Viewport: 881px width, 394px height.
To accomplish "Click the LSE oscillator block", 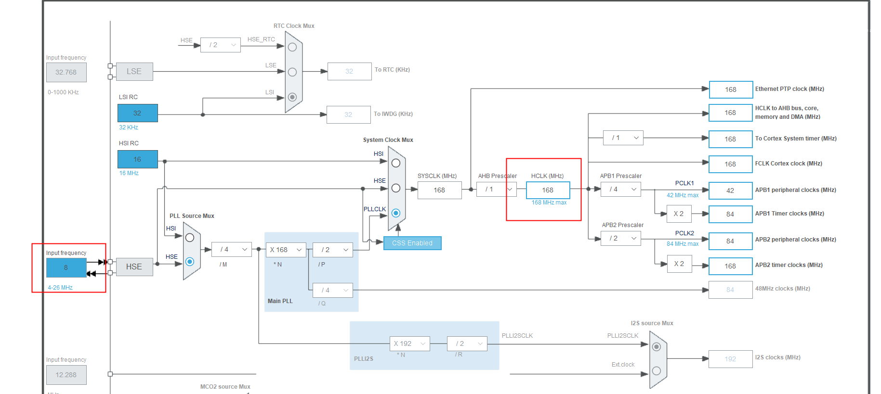I will [x=134, y=72].
